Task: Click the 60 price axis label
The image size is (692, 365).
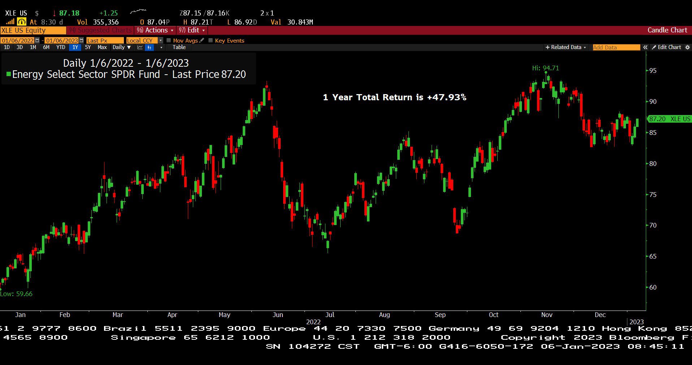Action: [x=653, y=287]
